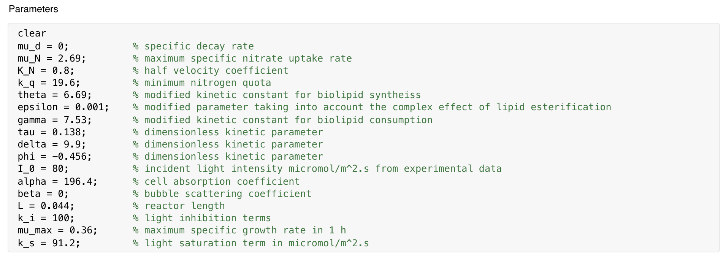Viewport: 726px width, 260px height.
Task: Click the L = 0.044 reactor length value
Action: point(46,206)
